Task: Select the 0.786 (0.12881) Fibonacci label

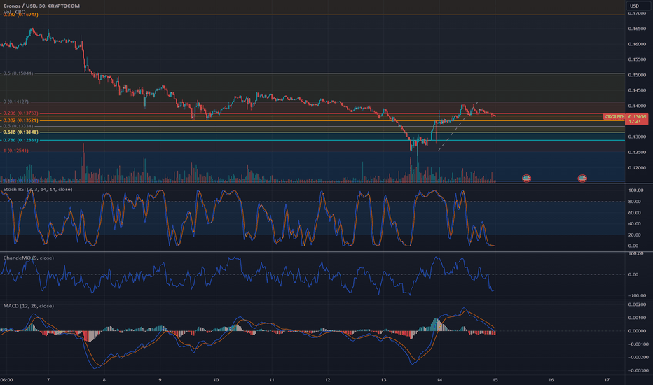Action: click(20, 140)
